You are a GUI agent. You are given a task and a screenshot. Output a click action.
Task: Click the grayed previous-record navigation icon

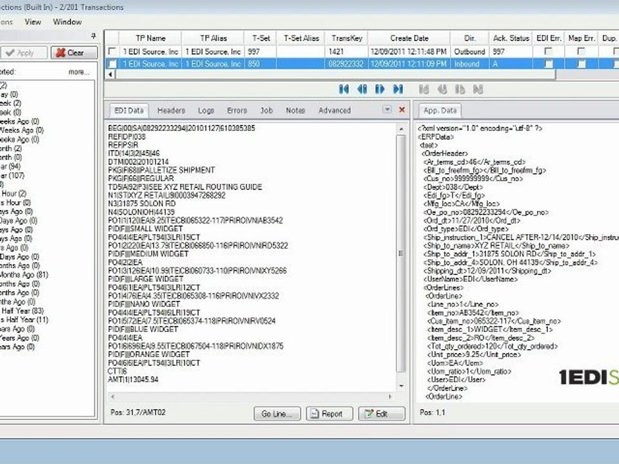442,89
